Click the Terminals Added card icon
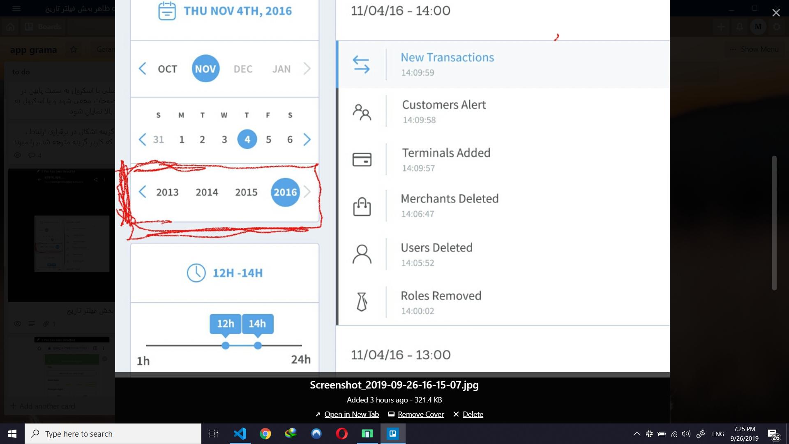Image resolution: width=789 pixels, height=444 pixels. (x=362, y=160)
